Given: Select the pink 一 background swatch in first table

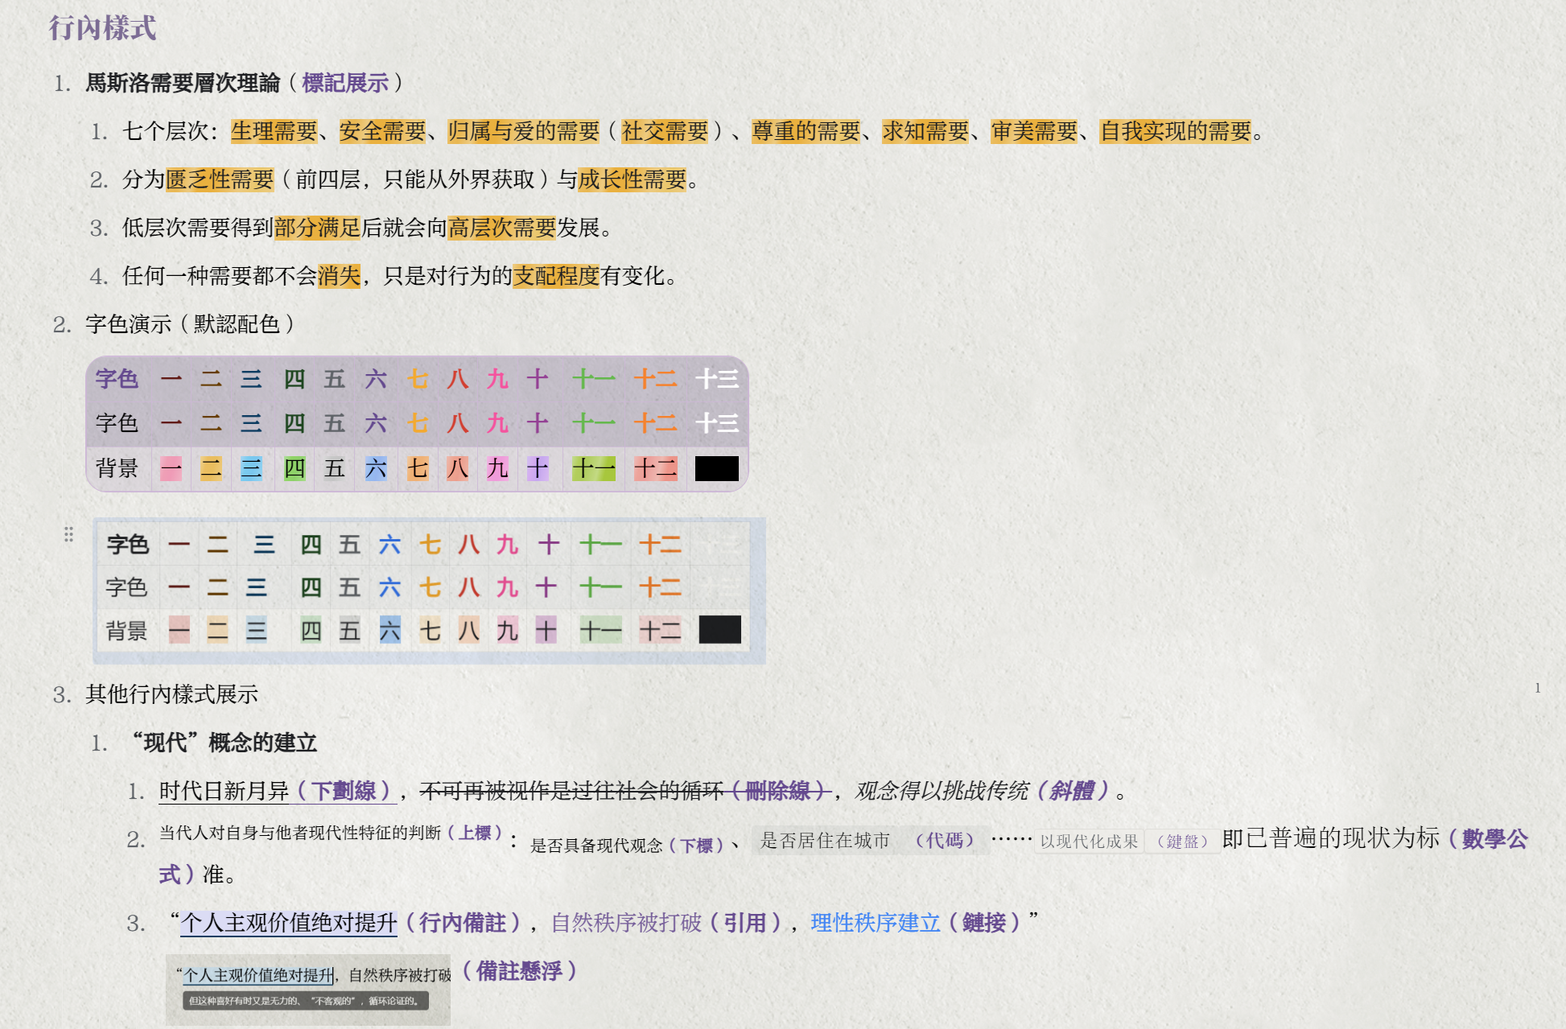Looking at the screenshot, I should (171, 468).
